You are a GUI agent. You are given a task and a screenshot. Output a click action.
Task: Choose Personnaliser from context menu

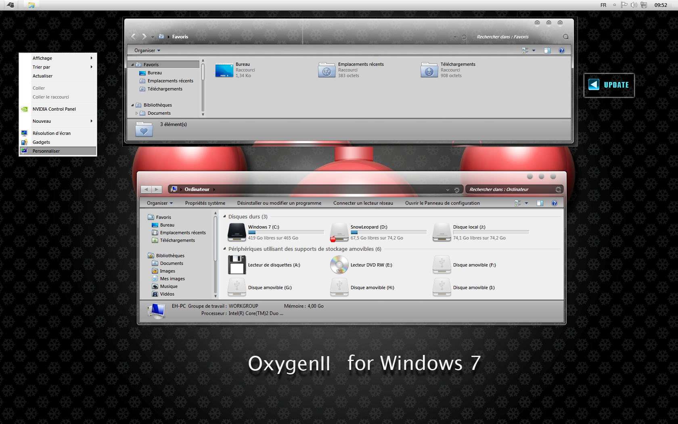pyautogui.click(x=58, y=151)
